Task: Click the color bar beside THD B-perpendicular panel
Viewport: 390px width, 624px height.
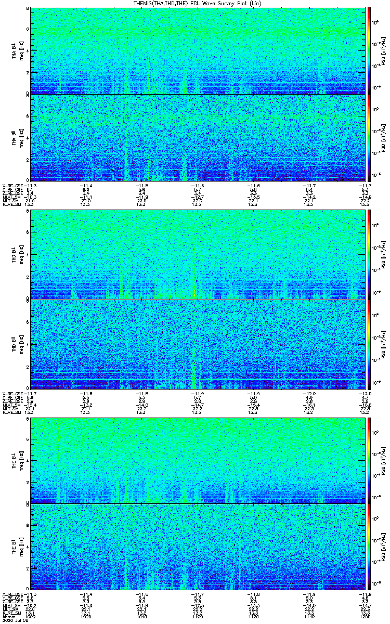Action: tap(369, 254)
